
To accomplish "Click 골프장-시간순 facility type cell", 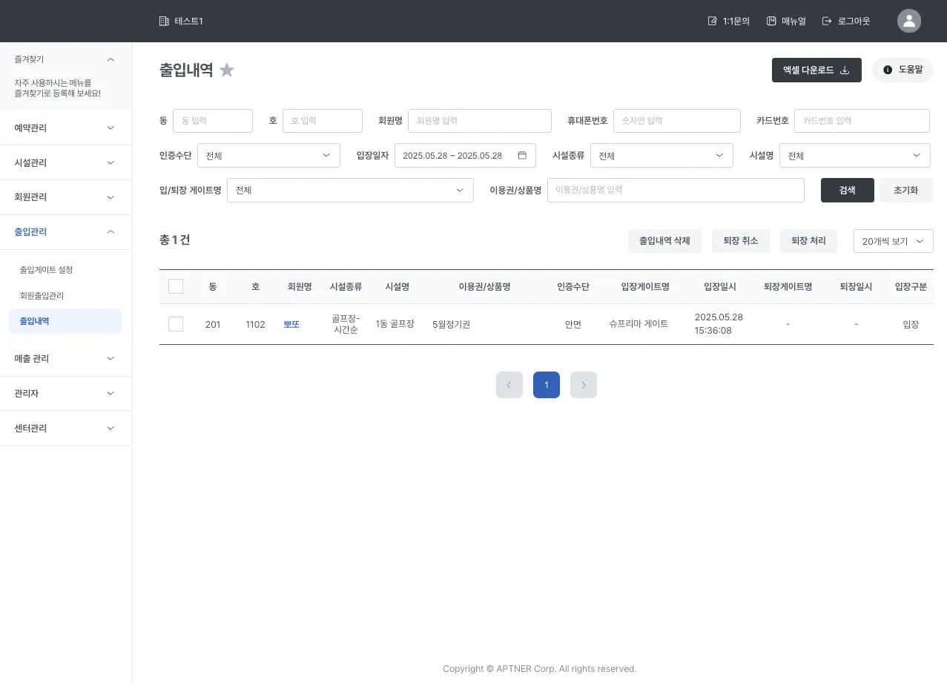I will [x=346, y=324].
